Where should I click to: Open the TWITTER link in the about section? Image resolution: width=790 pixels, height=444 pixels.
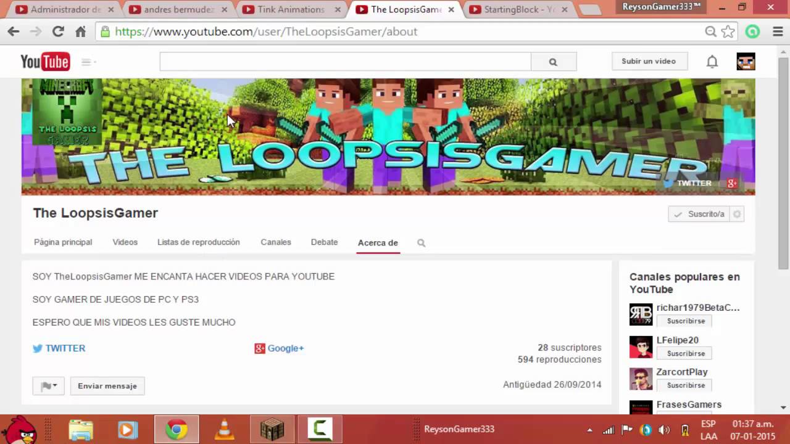coord(59,348)
